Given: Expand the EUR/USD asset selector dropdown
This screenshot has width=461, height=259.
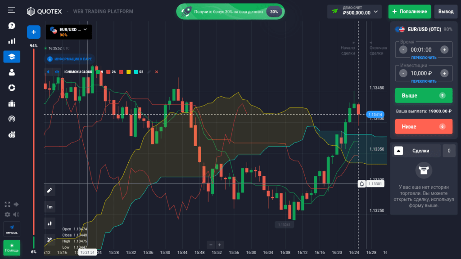Looking at the screenshot, I should [68, 32].
